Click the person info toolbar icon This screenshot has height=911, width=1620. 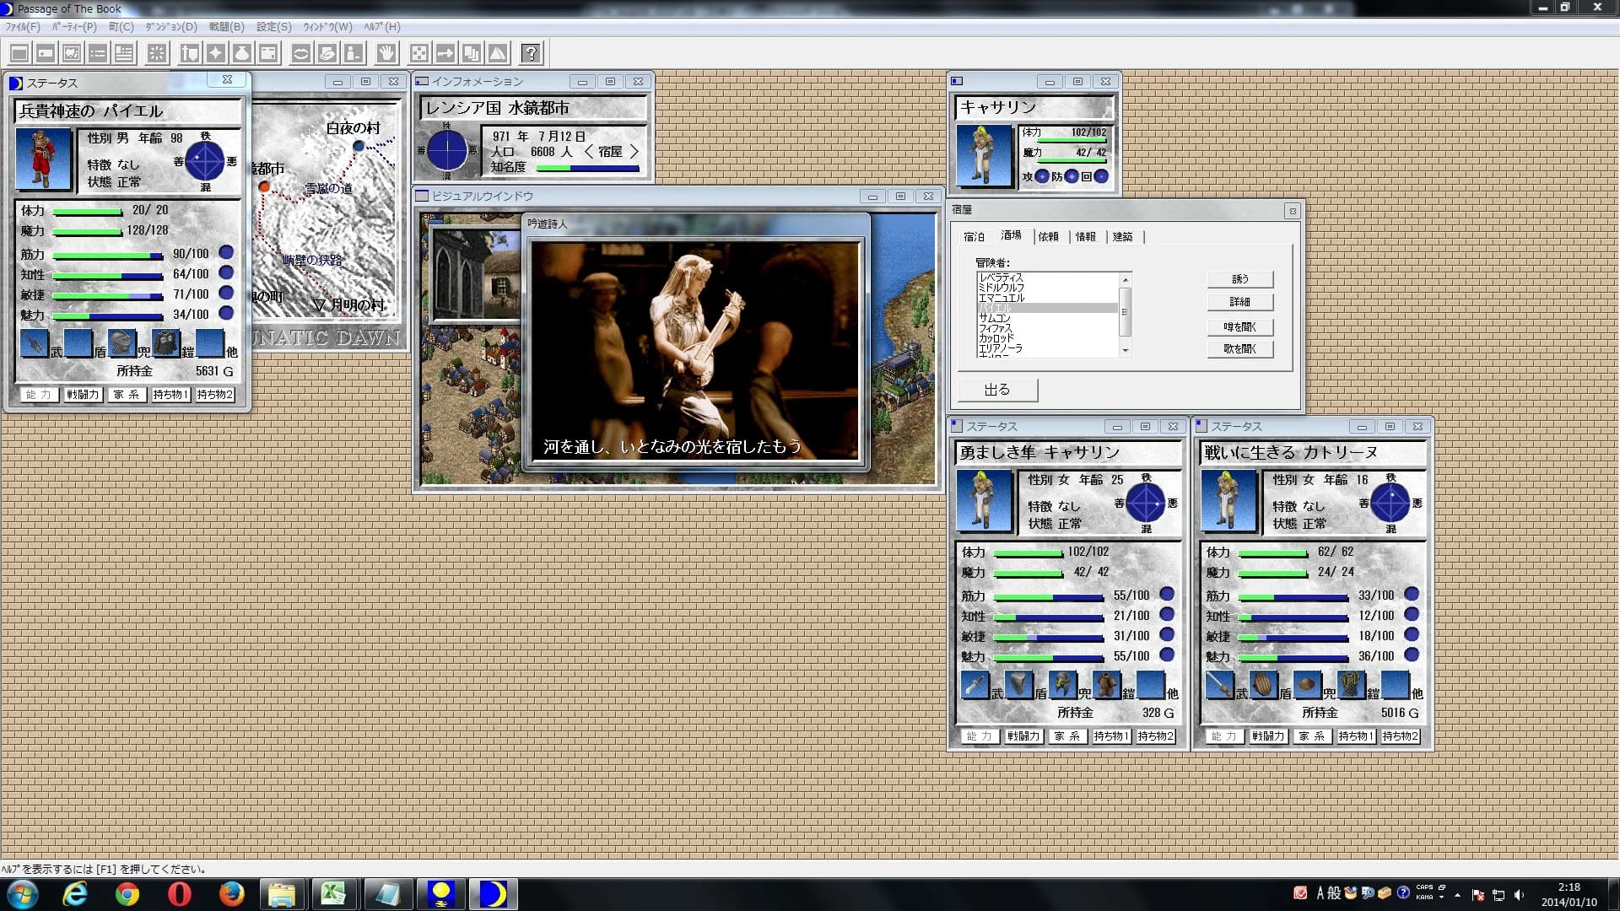click(354, 54)
